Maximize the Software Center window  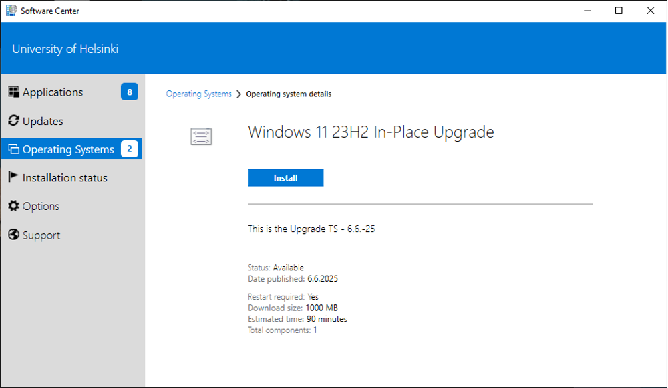[619, 11]
